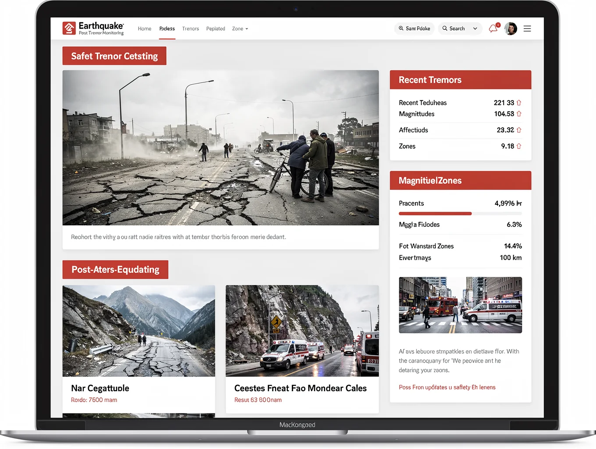This screenshot has height=449, width=596.
Task: Click the Earthquake logo icon
Action: tap(69, 29)
